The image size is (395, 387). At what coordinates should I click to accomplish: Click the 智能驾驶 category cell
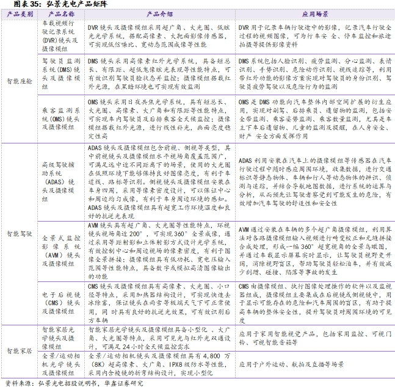pos(20,234)
